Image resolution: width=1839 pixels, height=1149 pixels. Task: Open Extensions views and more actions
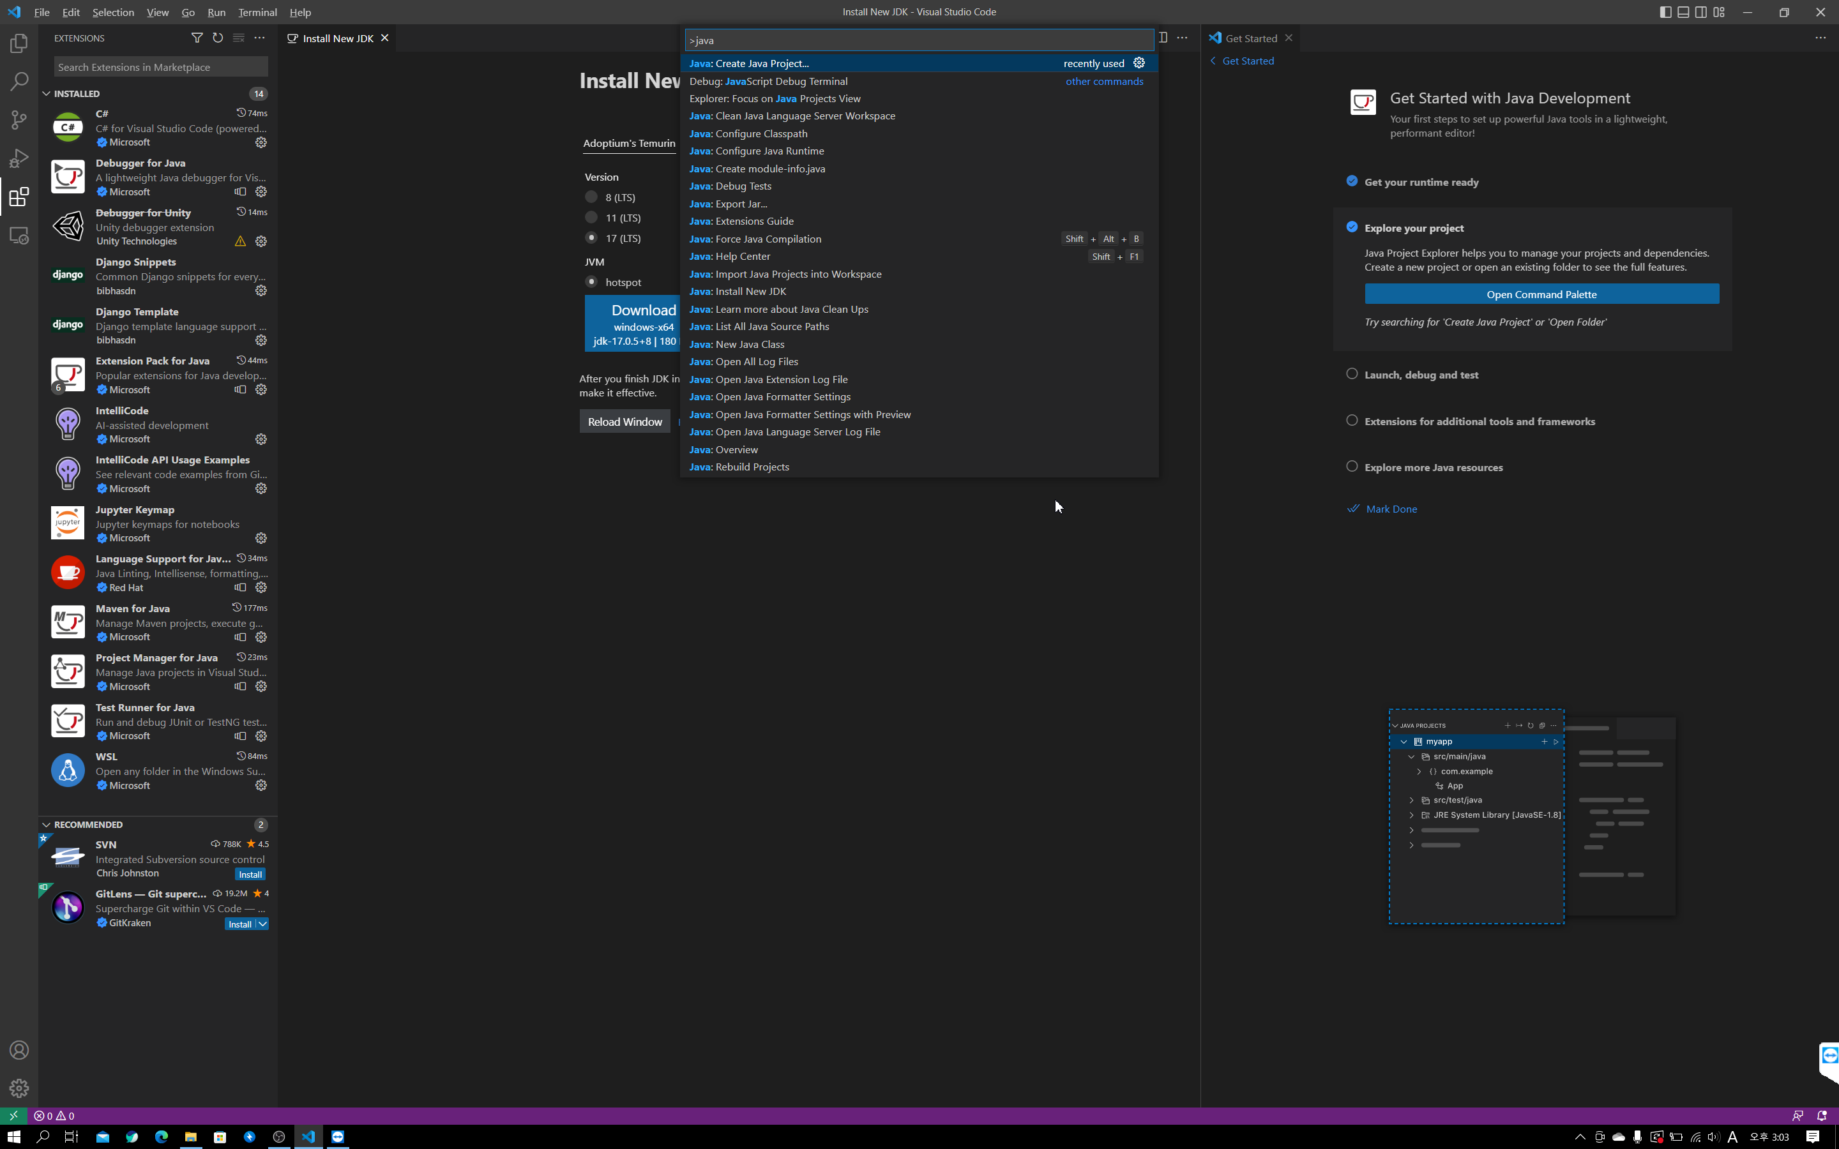click(x=260, y=38)
